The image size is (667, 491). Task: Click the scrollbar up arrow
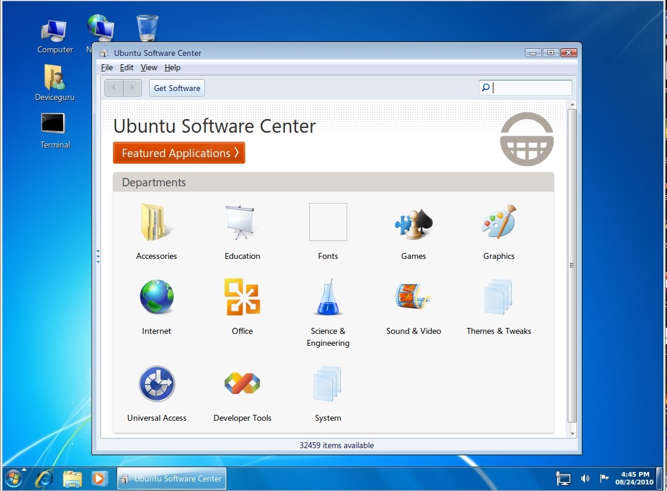pos(572,104)
